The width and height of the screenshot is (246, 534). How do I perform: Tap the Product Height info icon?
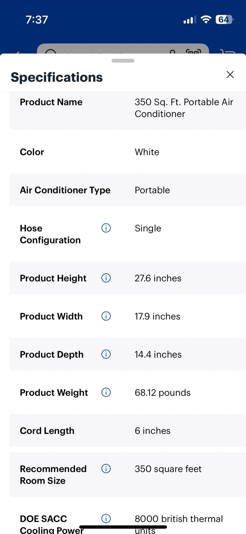click(x=106, y=278)
